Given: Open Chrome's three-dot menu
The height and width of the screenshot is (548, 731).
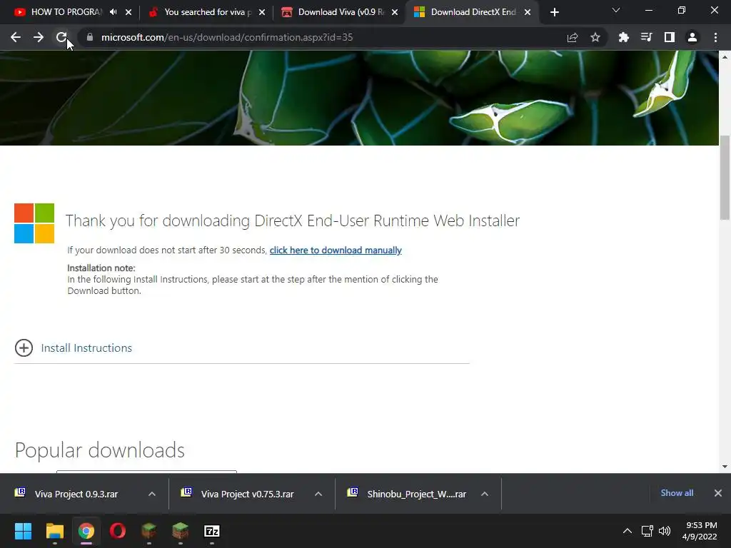Looking at the screenshot, I should tap(715, 37).
